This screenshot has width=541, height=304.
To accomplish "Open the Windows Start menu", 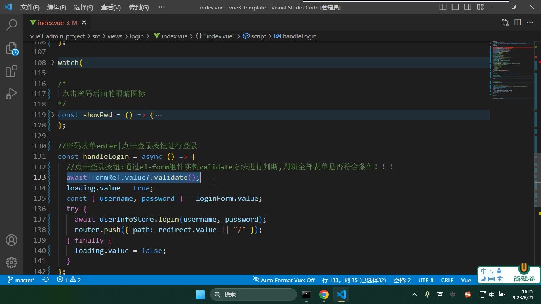I will coord(200,294).
